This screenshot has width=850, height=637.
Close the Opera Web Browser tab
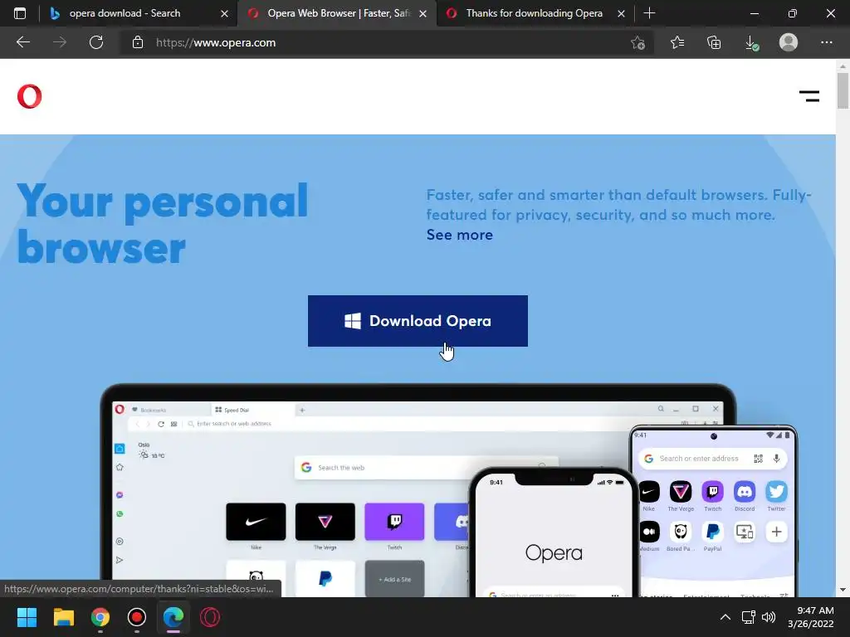click(x=423, y=13)
